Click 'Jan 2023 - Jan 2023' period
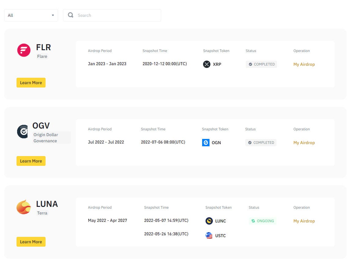Viewport: 352px width, 265px height. 107,64
